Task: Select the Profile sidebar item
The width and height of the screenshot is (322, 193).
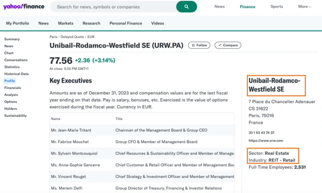Action: (x=10, y=81)
